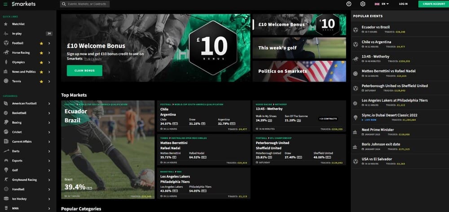Click the Greyhound Racing icon
The image size is (449, 212).
(x=6, y=180)
